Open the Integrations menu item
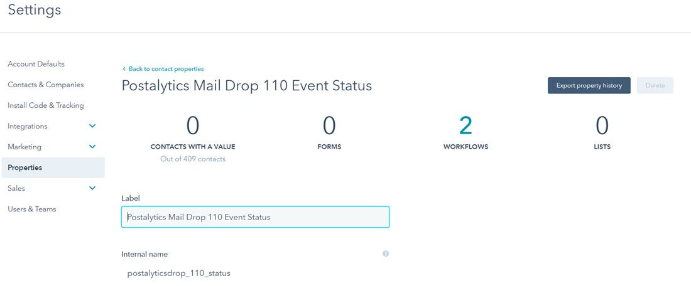Image resolution: width=691 pixels, height=286 pixels. [27, 126]
